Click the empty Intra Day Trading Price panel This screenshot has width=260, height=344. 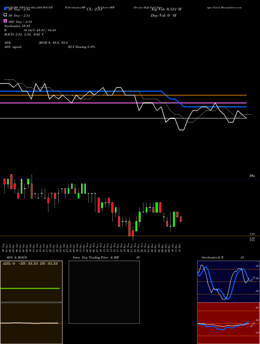click(104, 292)
